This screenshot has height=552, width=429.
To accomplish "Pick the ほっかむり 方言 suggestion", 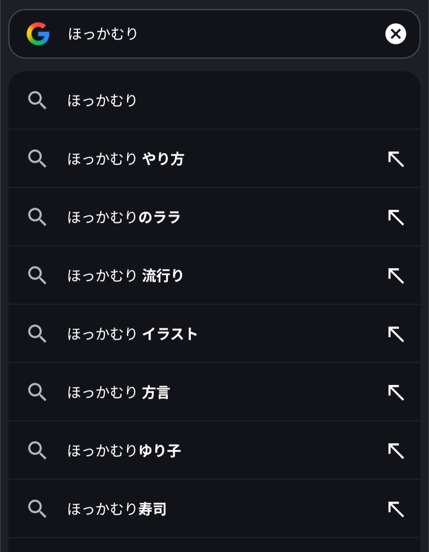I will (118, 392).
